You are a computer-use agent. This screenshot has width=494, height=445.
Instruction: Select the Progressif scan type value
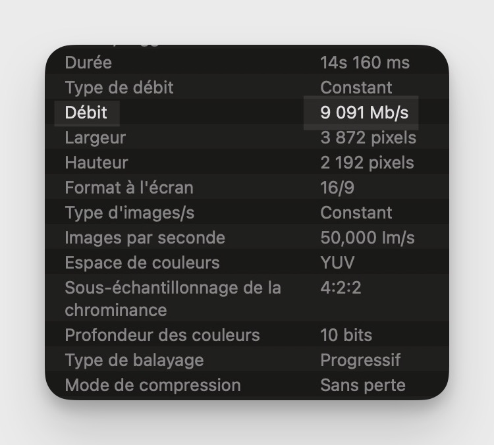(x=360, y=360)
